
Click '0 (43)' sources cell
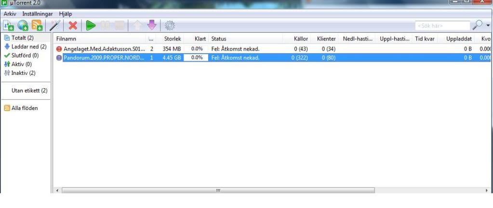pyautogui.click(x=301, y=49)
